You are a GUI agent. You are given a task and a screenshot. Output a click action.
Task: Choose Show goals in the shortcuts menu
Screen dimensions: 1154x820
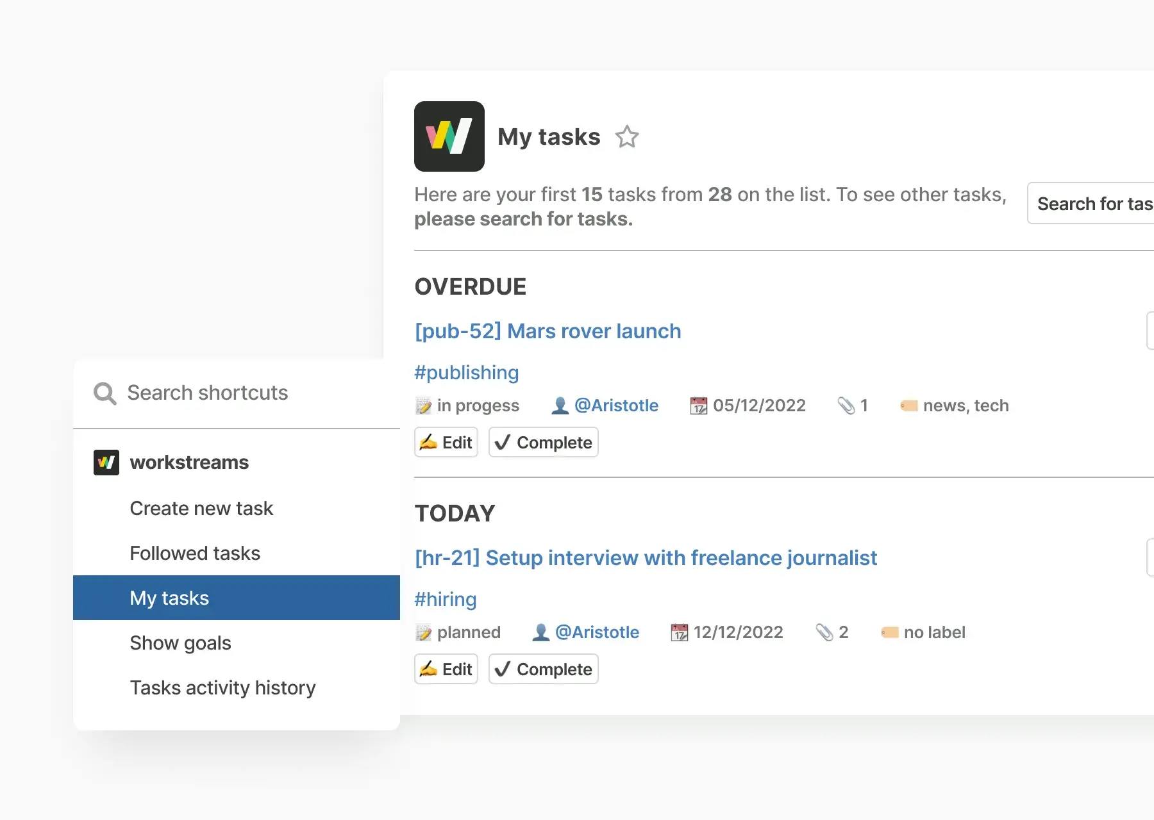pyautogui.click(x=180, y=643)
